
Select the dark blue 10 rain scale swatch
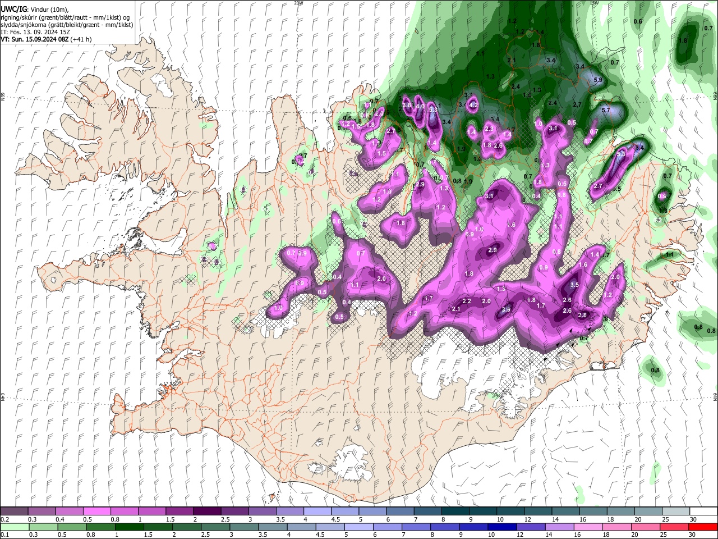502,527
